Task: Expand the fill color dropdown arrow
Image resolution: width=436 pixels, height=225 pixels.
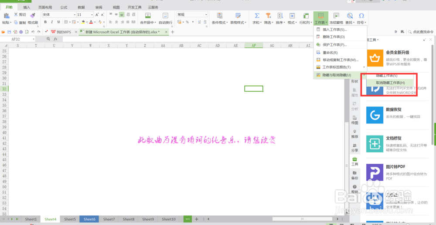Action: coord(87,22)
